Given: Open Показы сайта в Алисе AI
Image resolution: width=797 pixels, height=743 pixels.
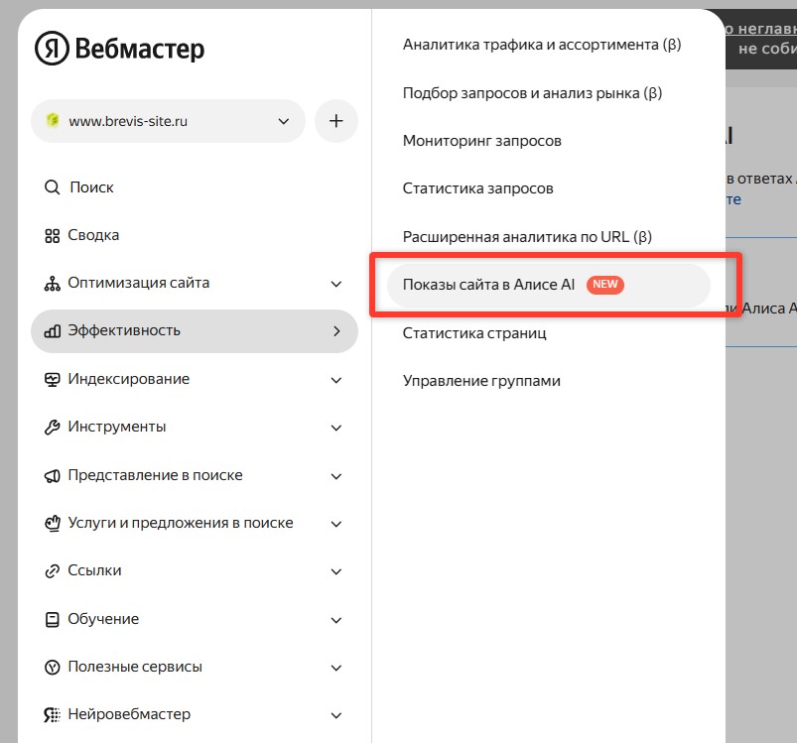Looking at the screenshot, I should pyautogui.click(x=549, y=285).
